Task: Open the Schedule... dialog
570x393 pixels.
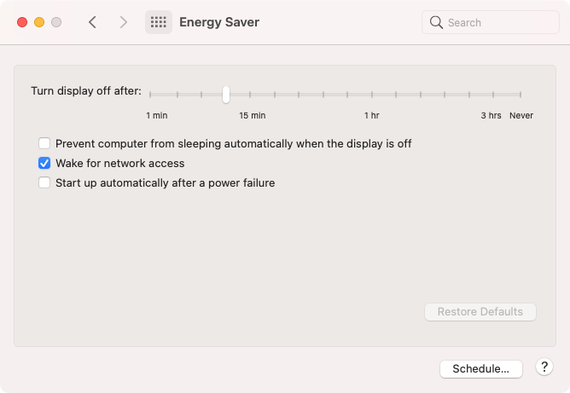Action: click(481, 368)
